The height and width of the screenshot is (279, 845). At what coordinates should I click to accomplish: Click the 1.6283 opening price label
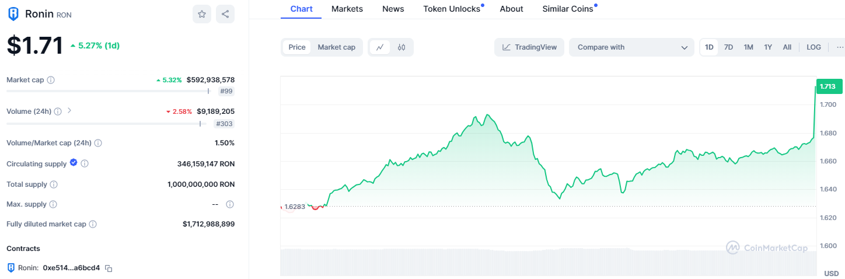point(295,207)
